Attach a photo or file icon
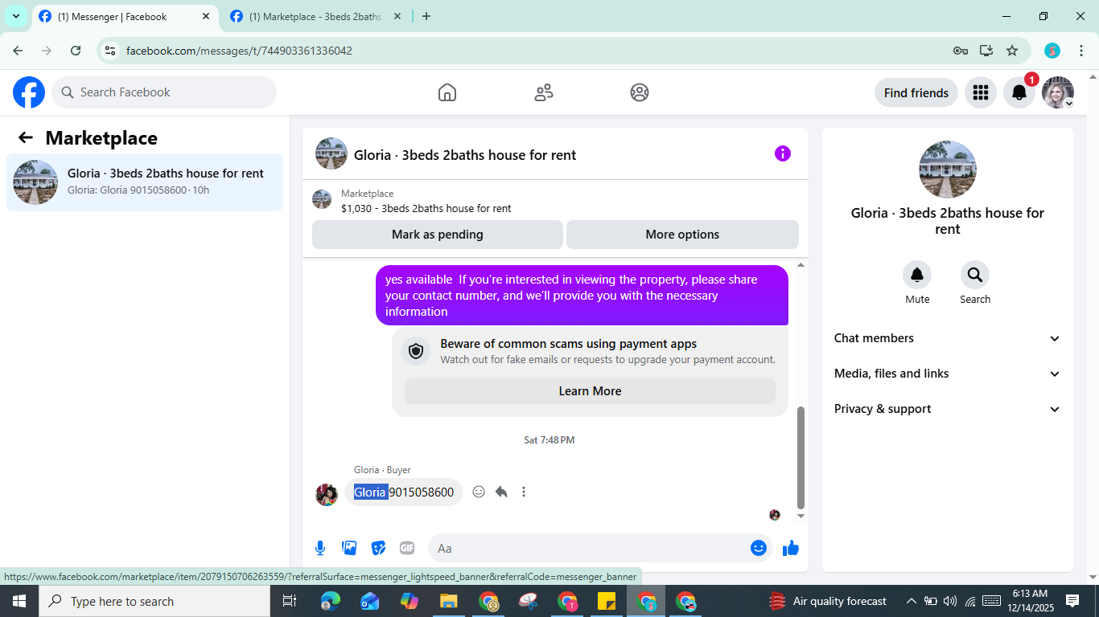This screenshot has width=1099, height=617. pos(349,548)
